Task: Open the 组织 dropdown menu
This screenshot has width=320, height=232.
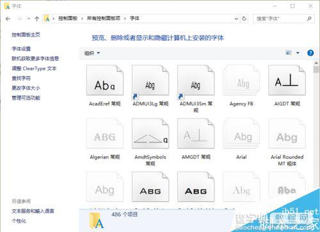Action: (92, 53)
